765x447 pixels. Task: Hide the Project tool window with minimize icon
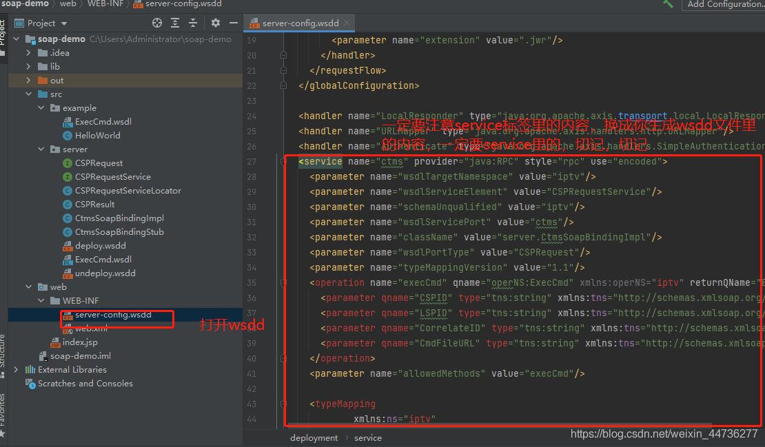(232, 23)
